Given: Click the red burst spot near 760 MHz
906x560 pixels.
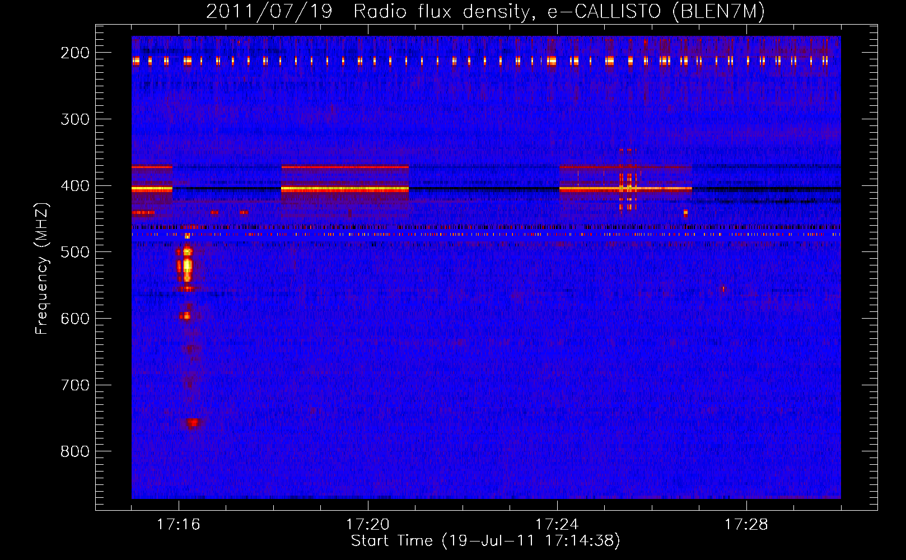Looking at the screenshot, I should coord(193,423).
